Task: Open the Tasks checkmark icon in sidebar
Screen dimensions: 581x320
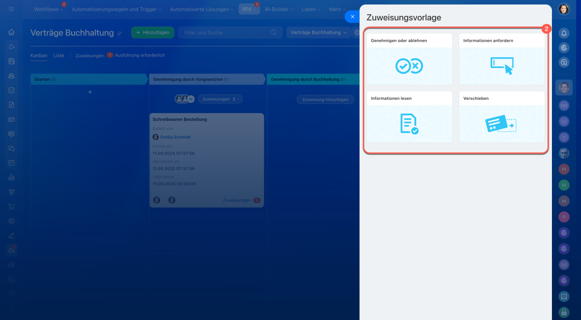Action: (x=11, y=90)
